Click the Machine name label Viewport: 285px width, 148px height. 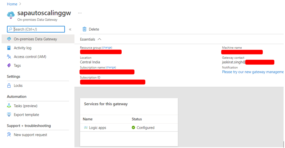point(232,48)
